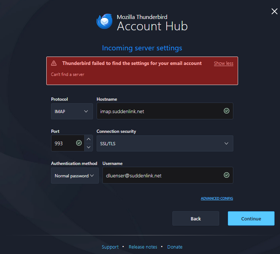Click the "Authentication method" label
This screenshot has width=280, height=254.
point(74,163)
